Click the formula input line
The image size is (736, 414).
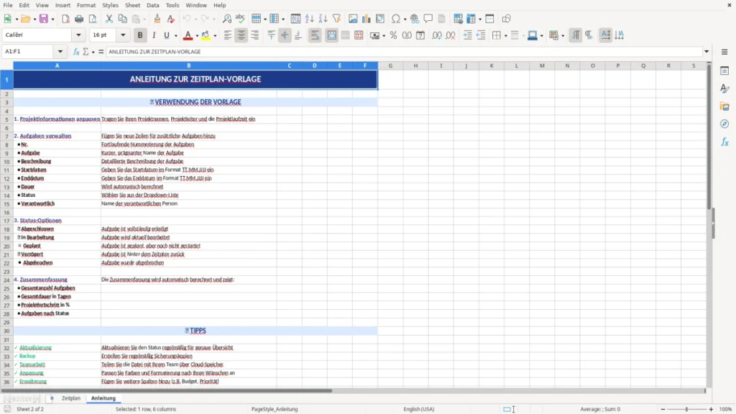(x=404, y=52)
